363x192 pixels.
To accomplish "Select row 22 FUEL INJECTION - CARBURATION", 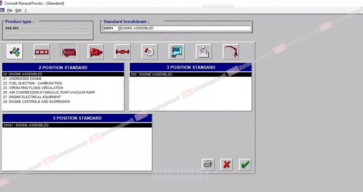I will click(x=63, y=83).
